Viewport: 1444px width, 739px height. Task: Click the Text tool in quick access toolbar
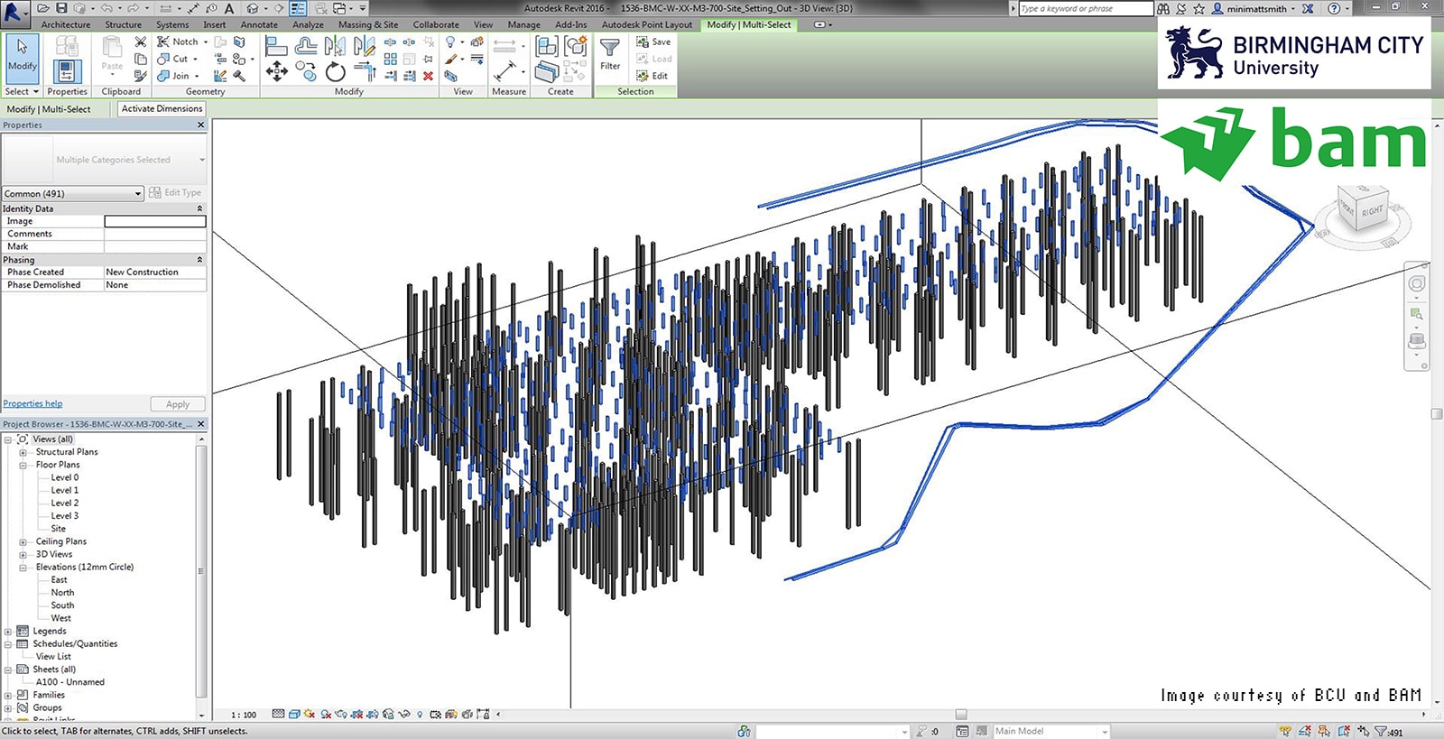229,8
